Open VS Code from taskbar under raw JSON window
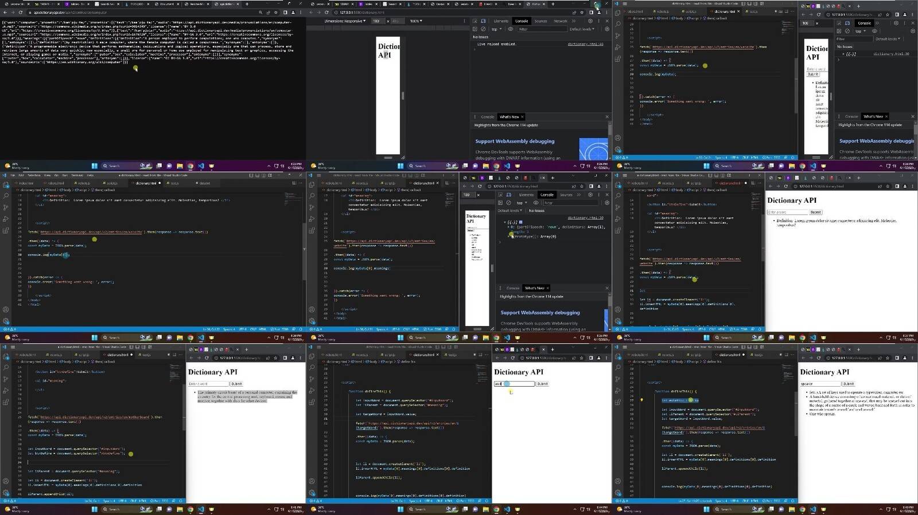918x515 pixels. point(201,166)
